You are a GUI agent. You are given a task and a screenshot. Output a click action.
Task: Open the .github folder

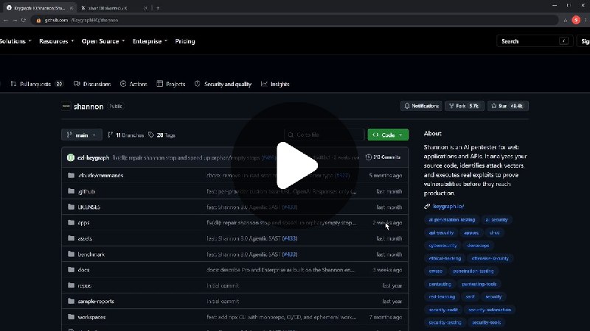[86, 191]
